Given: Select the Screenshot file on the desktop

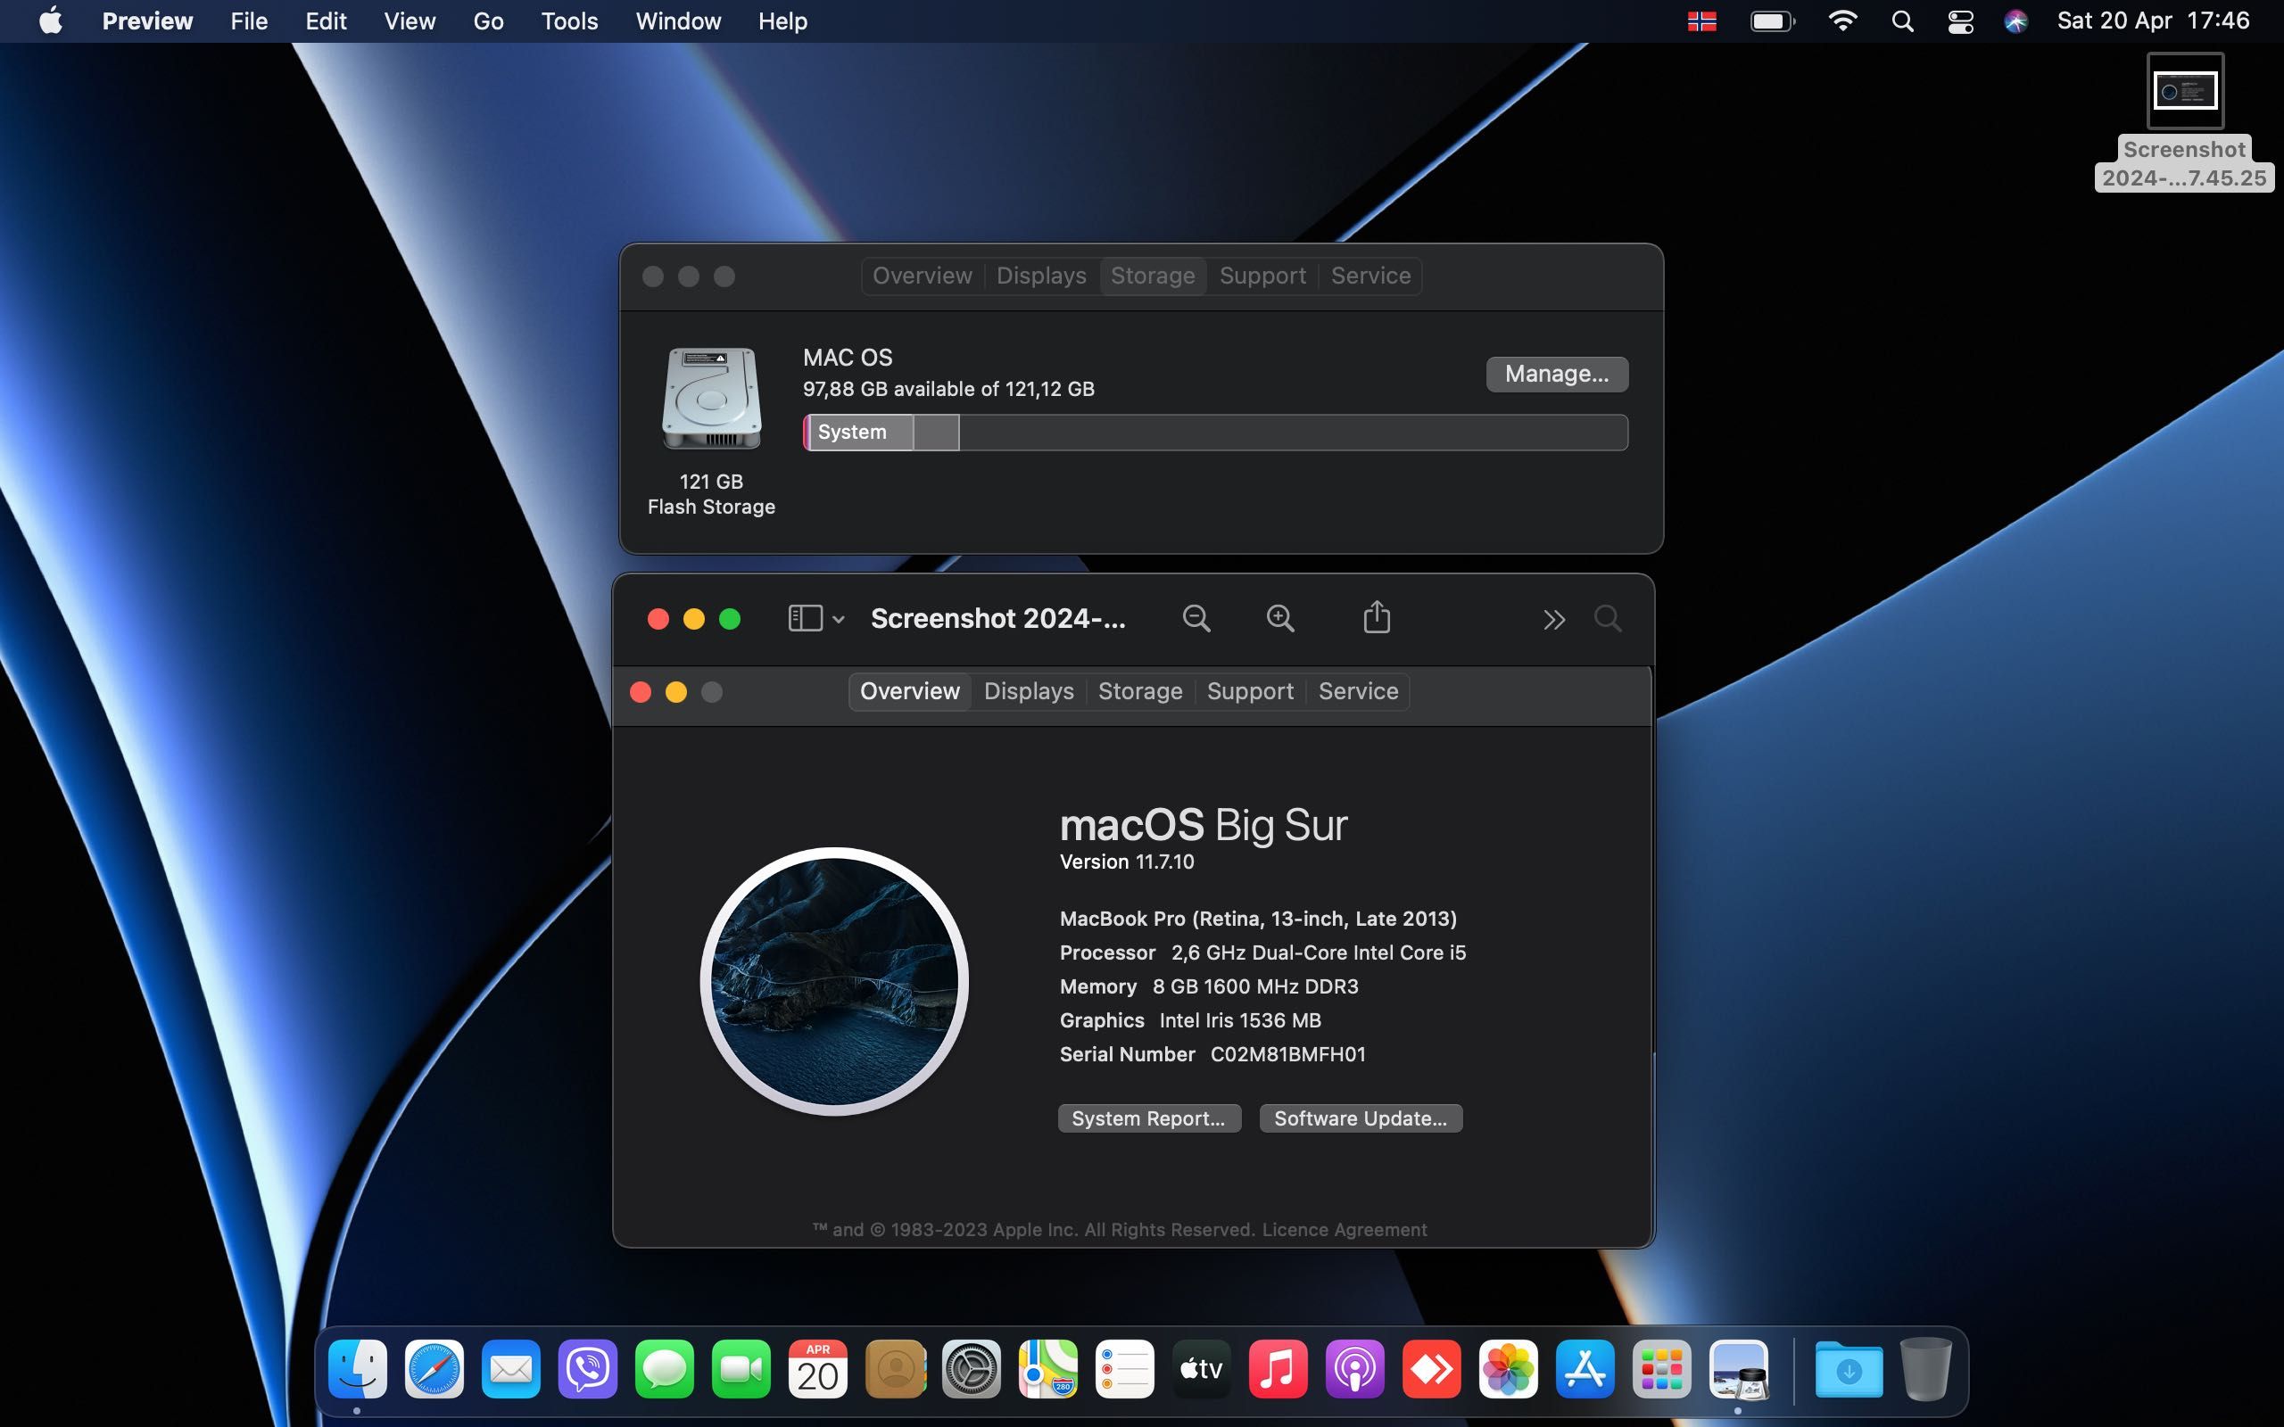Looking at the screenshot, I should tap(2184, 122).
